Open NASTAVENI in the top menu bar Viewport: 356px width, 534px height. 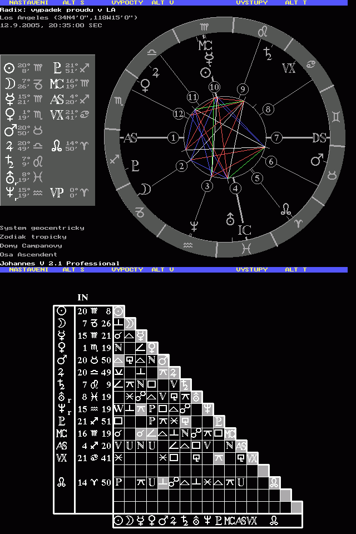(x=24, y=3)
